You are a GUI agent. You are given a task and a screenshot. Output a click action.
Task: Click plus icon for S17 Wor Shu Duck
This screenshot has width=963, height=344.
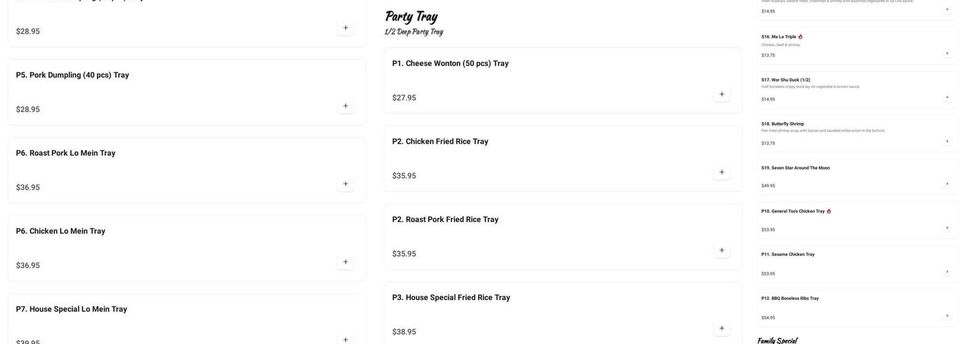947,97
